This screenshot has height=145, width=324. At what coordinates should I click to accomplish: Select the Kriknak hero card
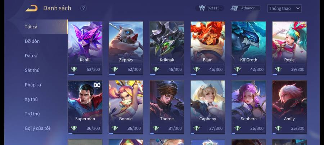(167, 48)
